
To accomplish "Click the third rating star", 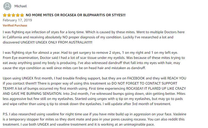I will pyautogui.click(x=14, y=15).
